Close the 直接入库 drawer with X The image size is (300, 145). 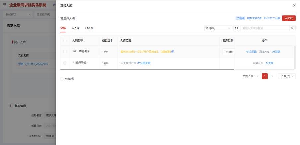(294, 6)
